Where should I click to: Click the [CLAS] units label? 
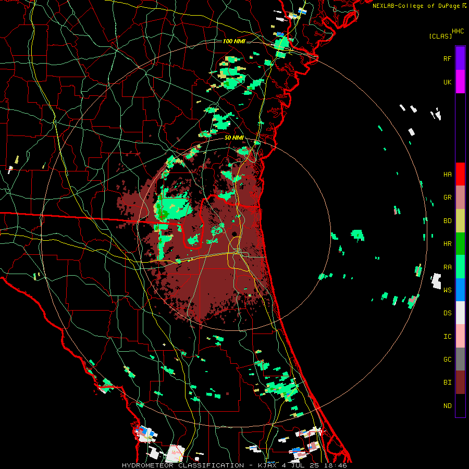tap(440, 36)
